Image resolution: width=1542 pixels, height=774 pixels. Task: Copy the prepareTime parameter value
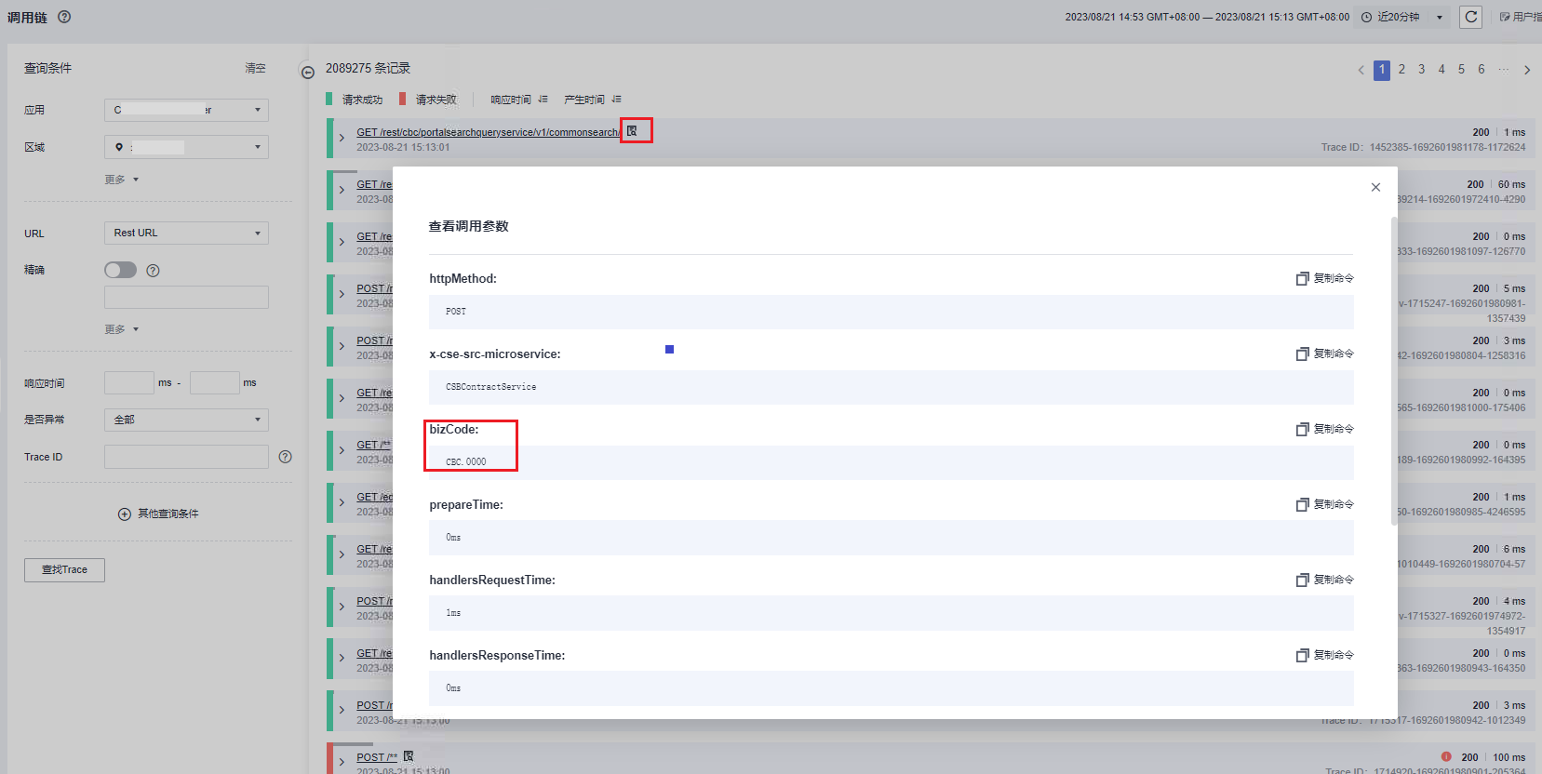click(x=1324, y=504)
